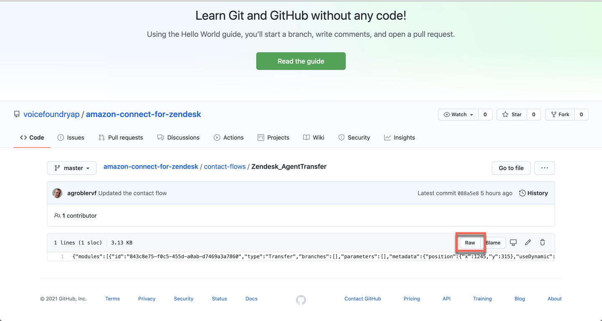Image resolution: width=602 pixels, height=321 pixels.
Task: Click the GitHub Octocat footer logo
Action: (301, 300)
